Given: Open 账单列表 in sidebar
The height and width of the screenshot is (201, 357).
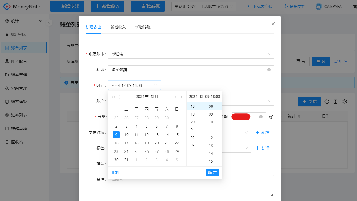Looking at the screenshot, I should [x=23, y=48].
